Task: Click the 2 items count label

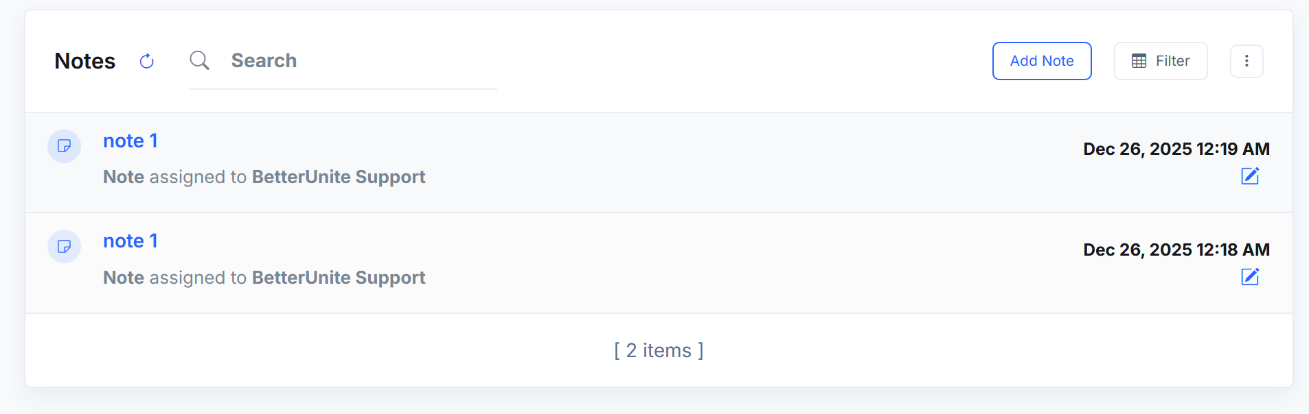Action: pos(659,351)
